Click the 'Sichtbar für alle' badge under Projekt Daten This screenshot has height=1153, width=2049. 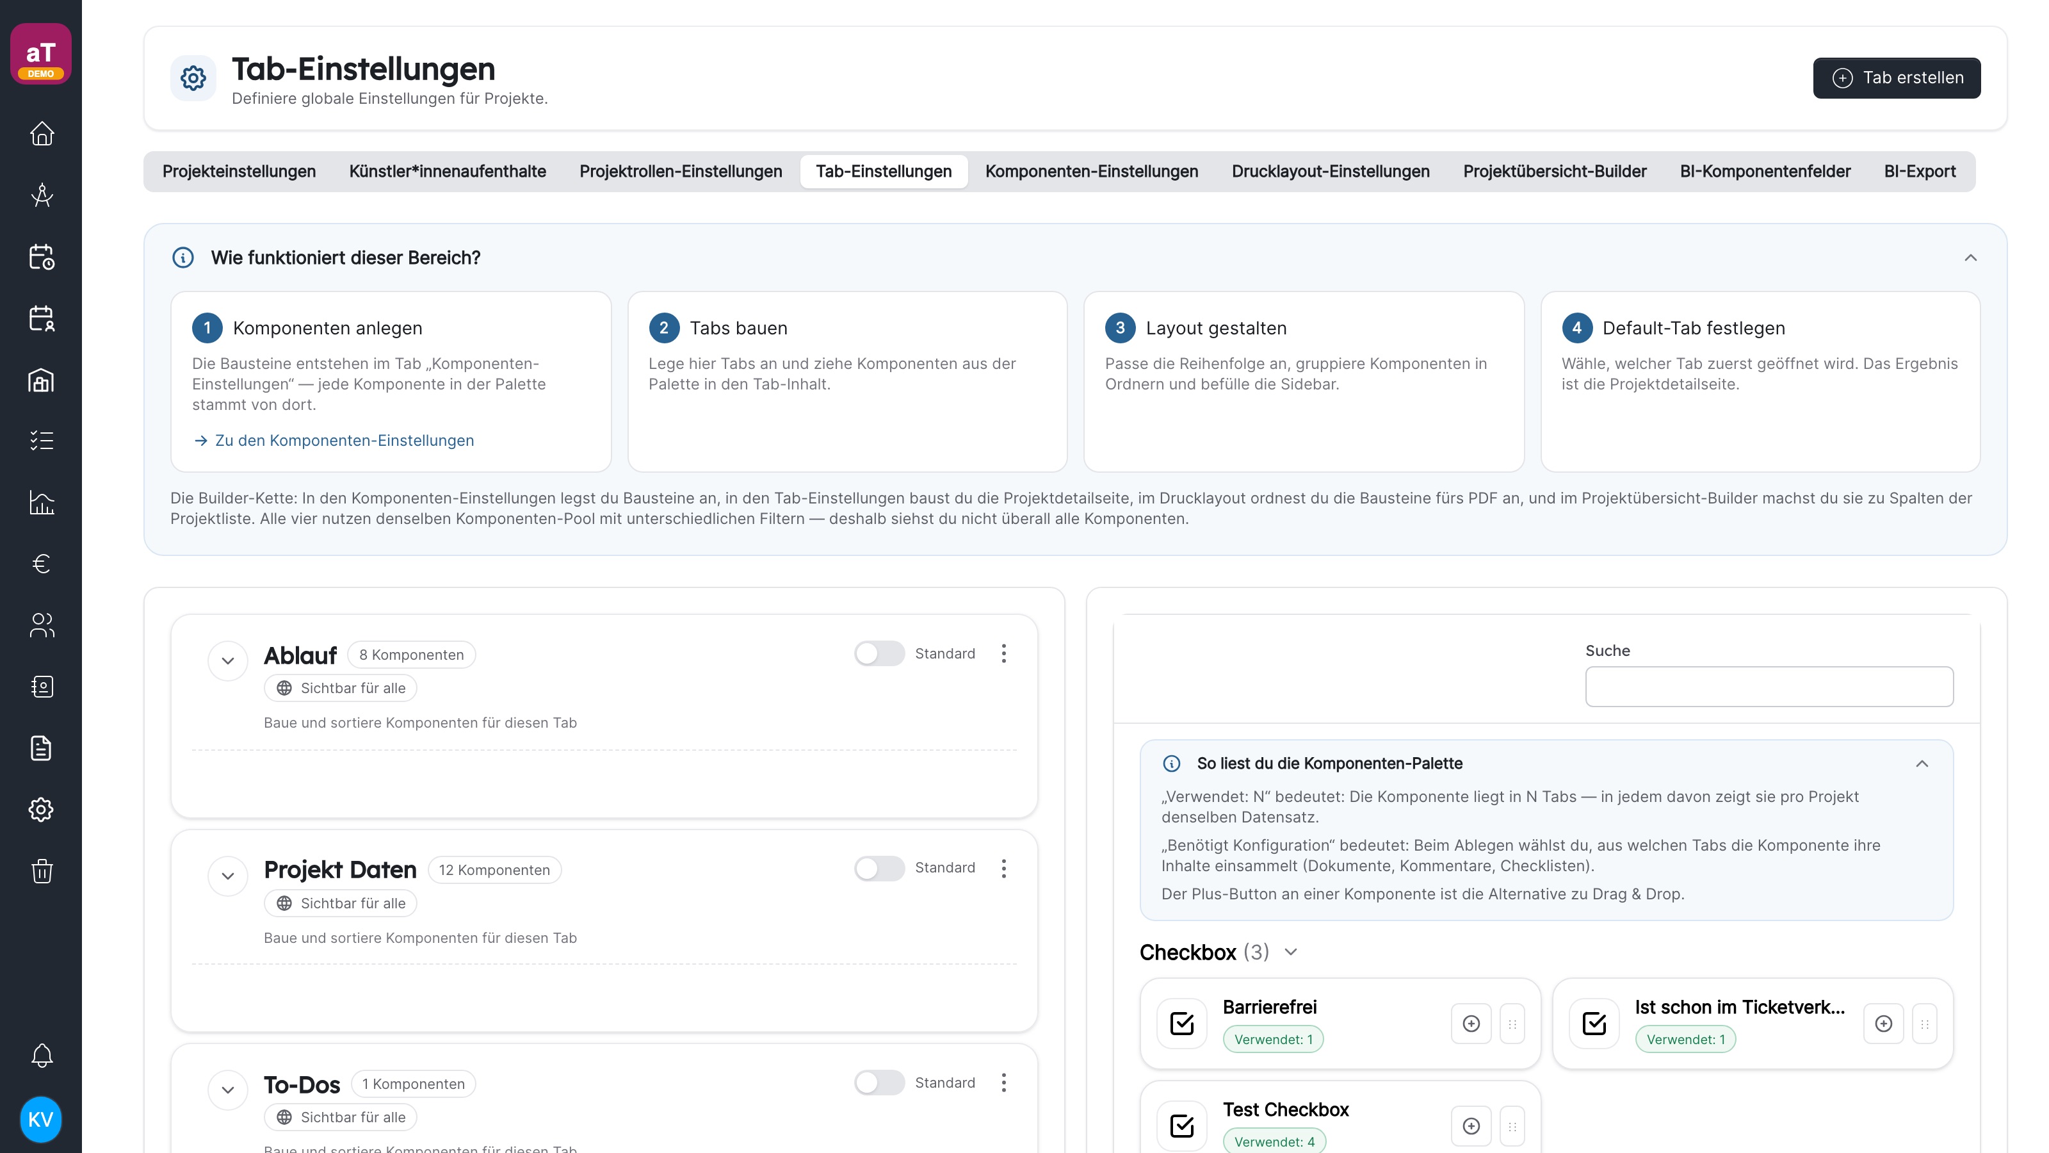click(341, 903)
